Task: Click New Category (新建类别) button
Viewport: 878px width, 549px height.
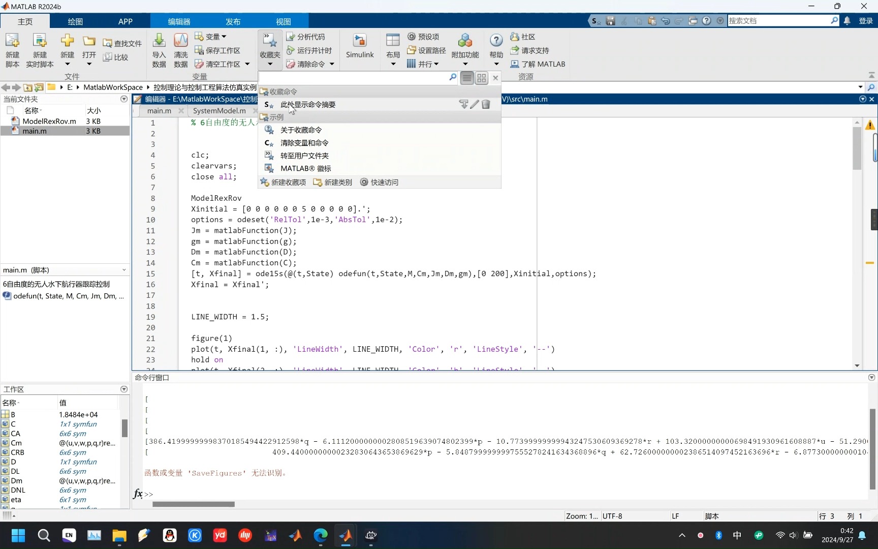Action: pos(333,182)
